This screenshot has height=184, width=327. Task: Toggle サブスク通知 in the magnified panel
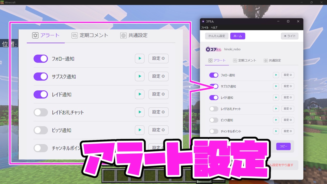pos(41,77)
